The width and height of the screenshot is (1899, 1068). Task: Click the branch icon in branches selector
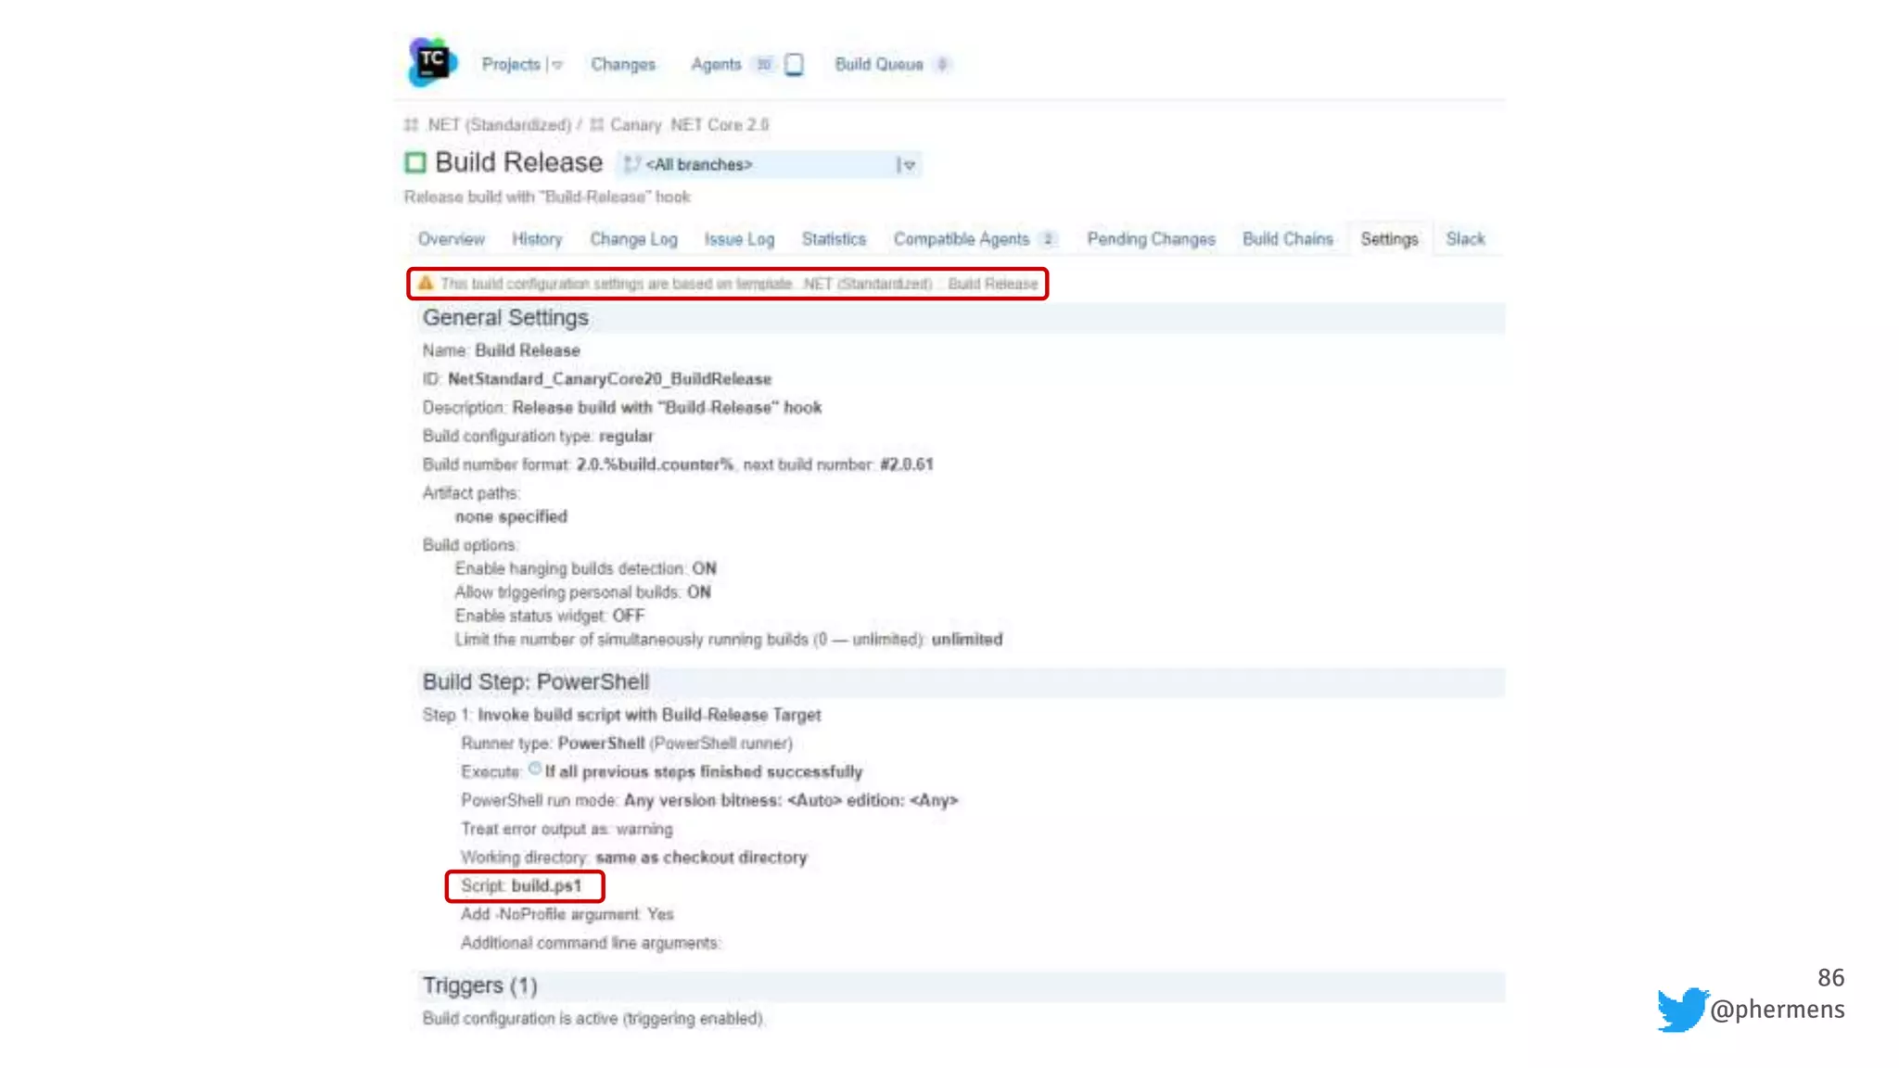pyautogui.click(x=631, y=164)
